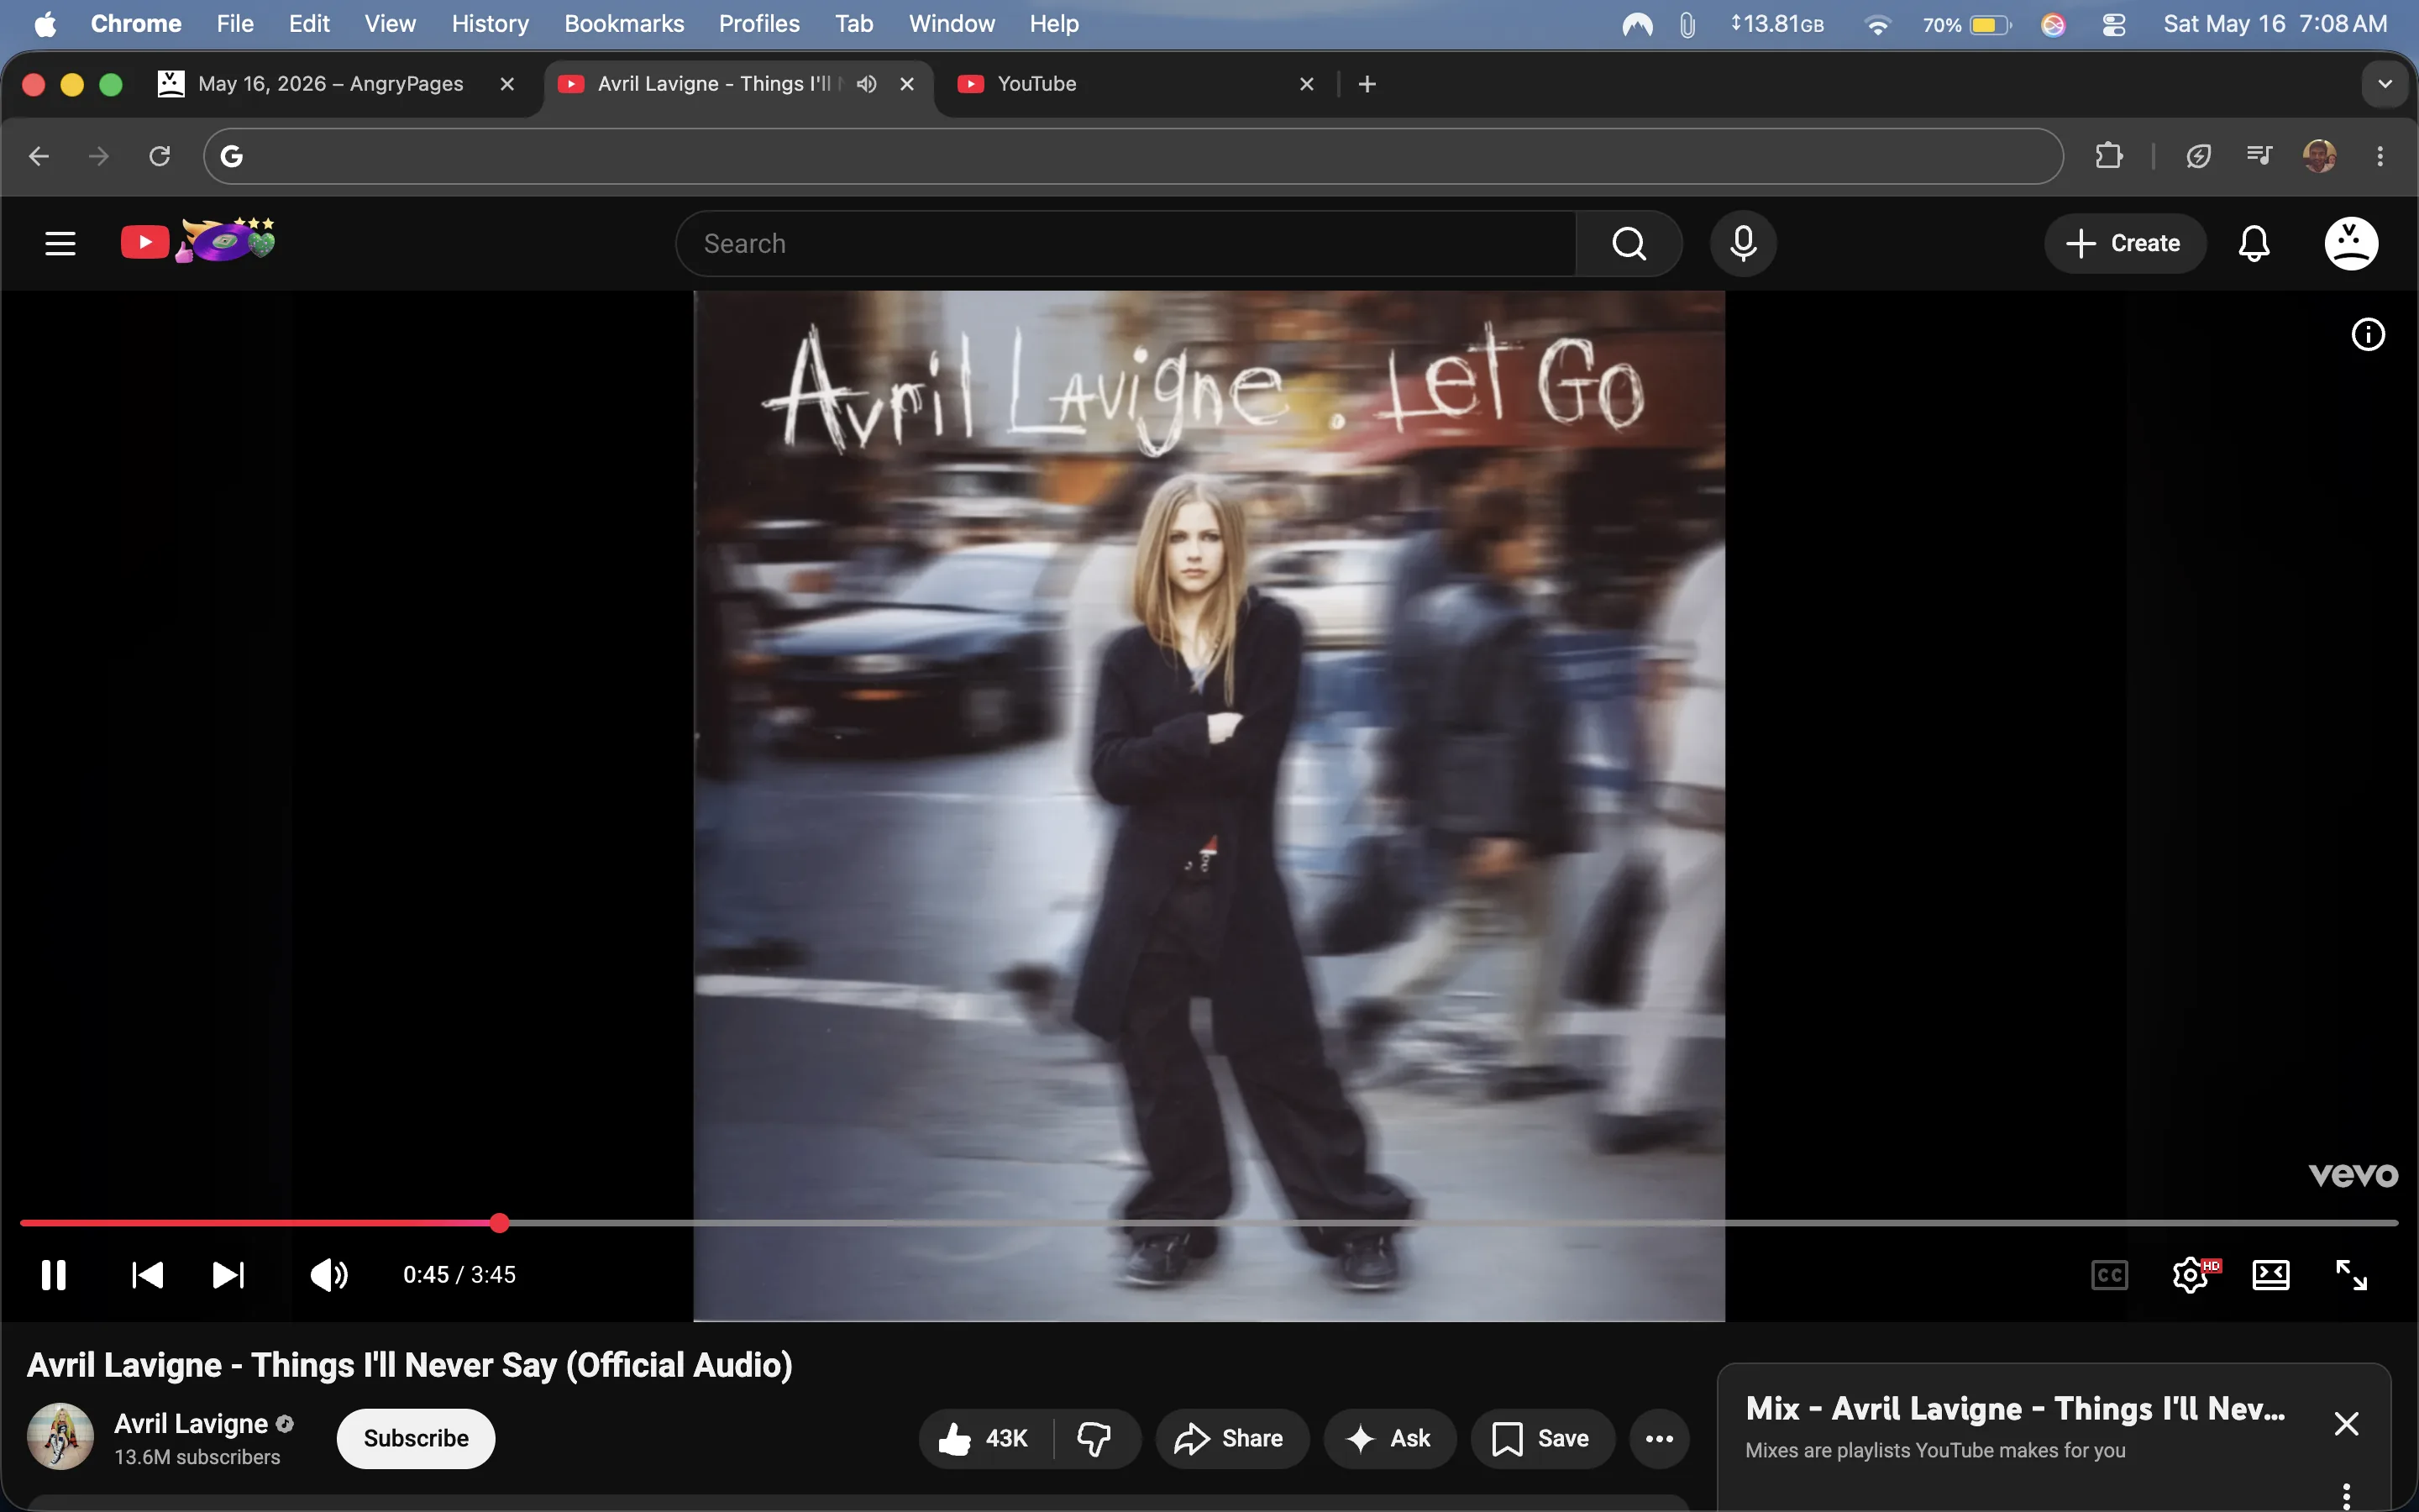This screenshot has width=2419, height=1512.
Task: Open the View menu
Action: coord(390,23)
